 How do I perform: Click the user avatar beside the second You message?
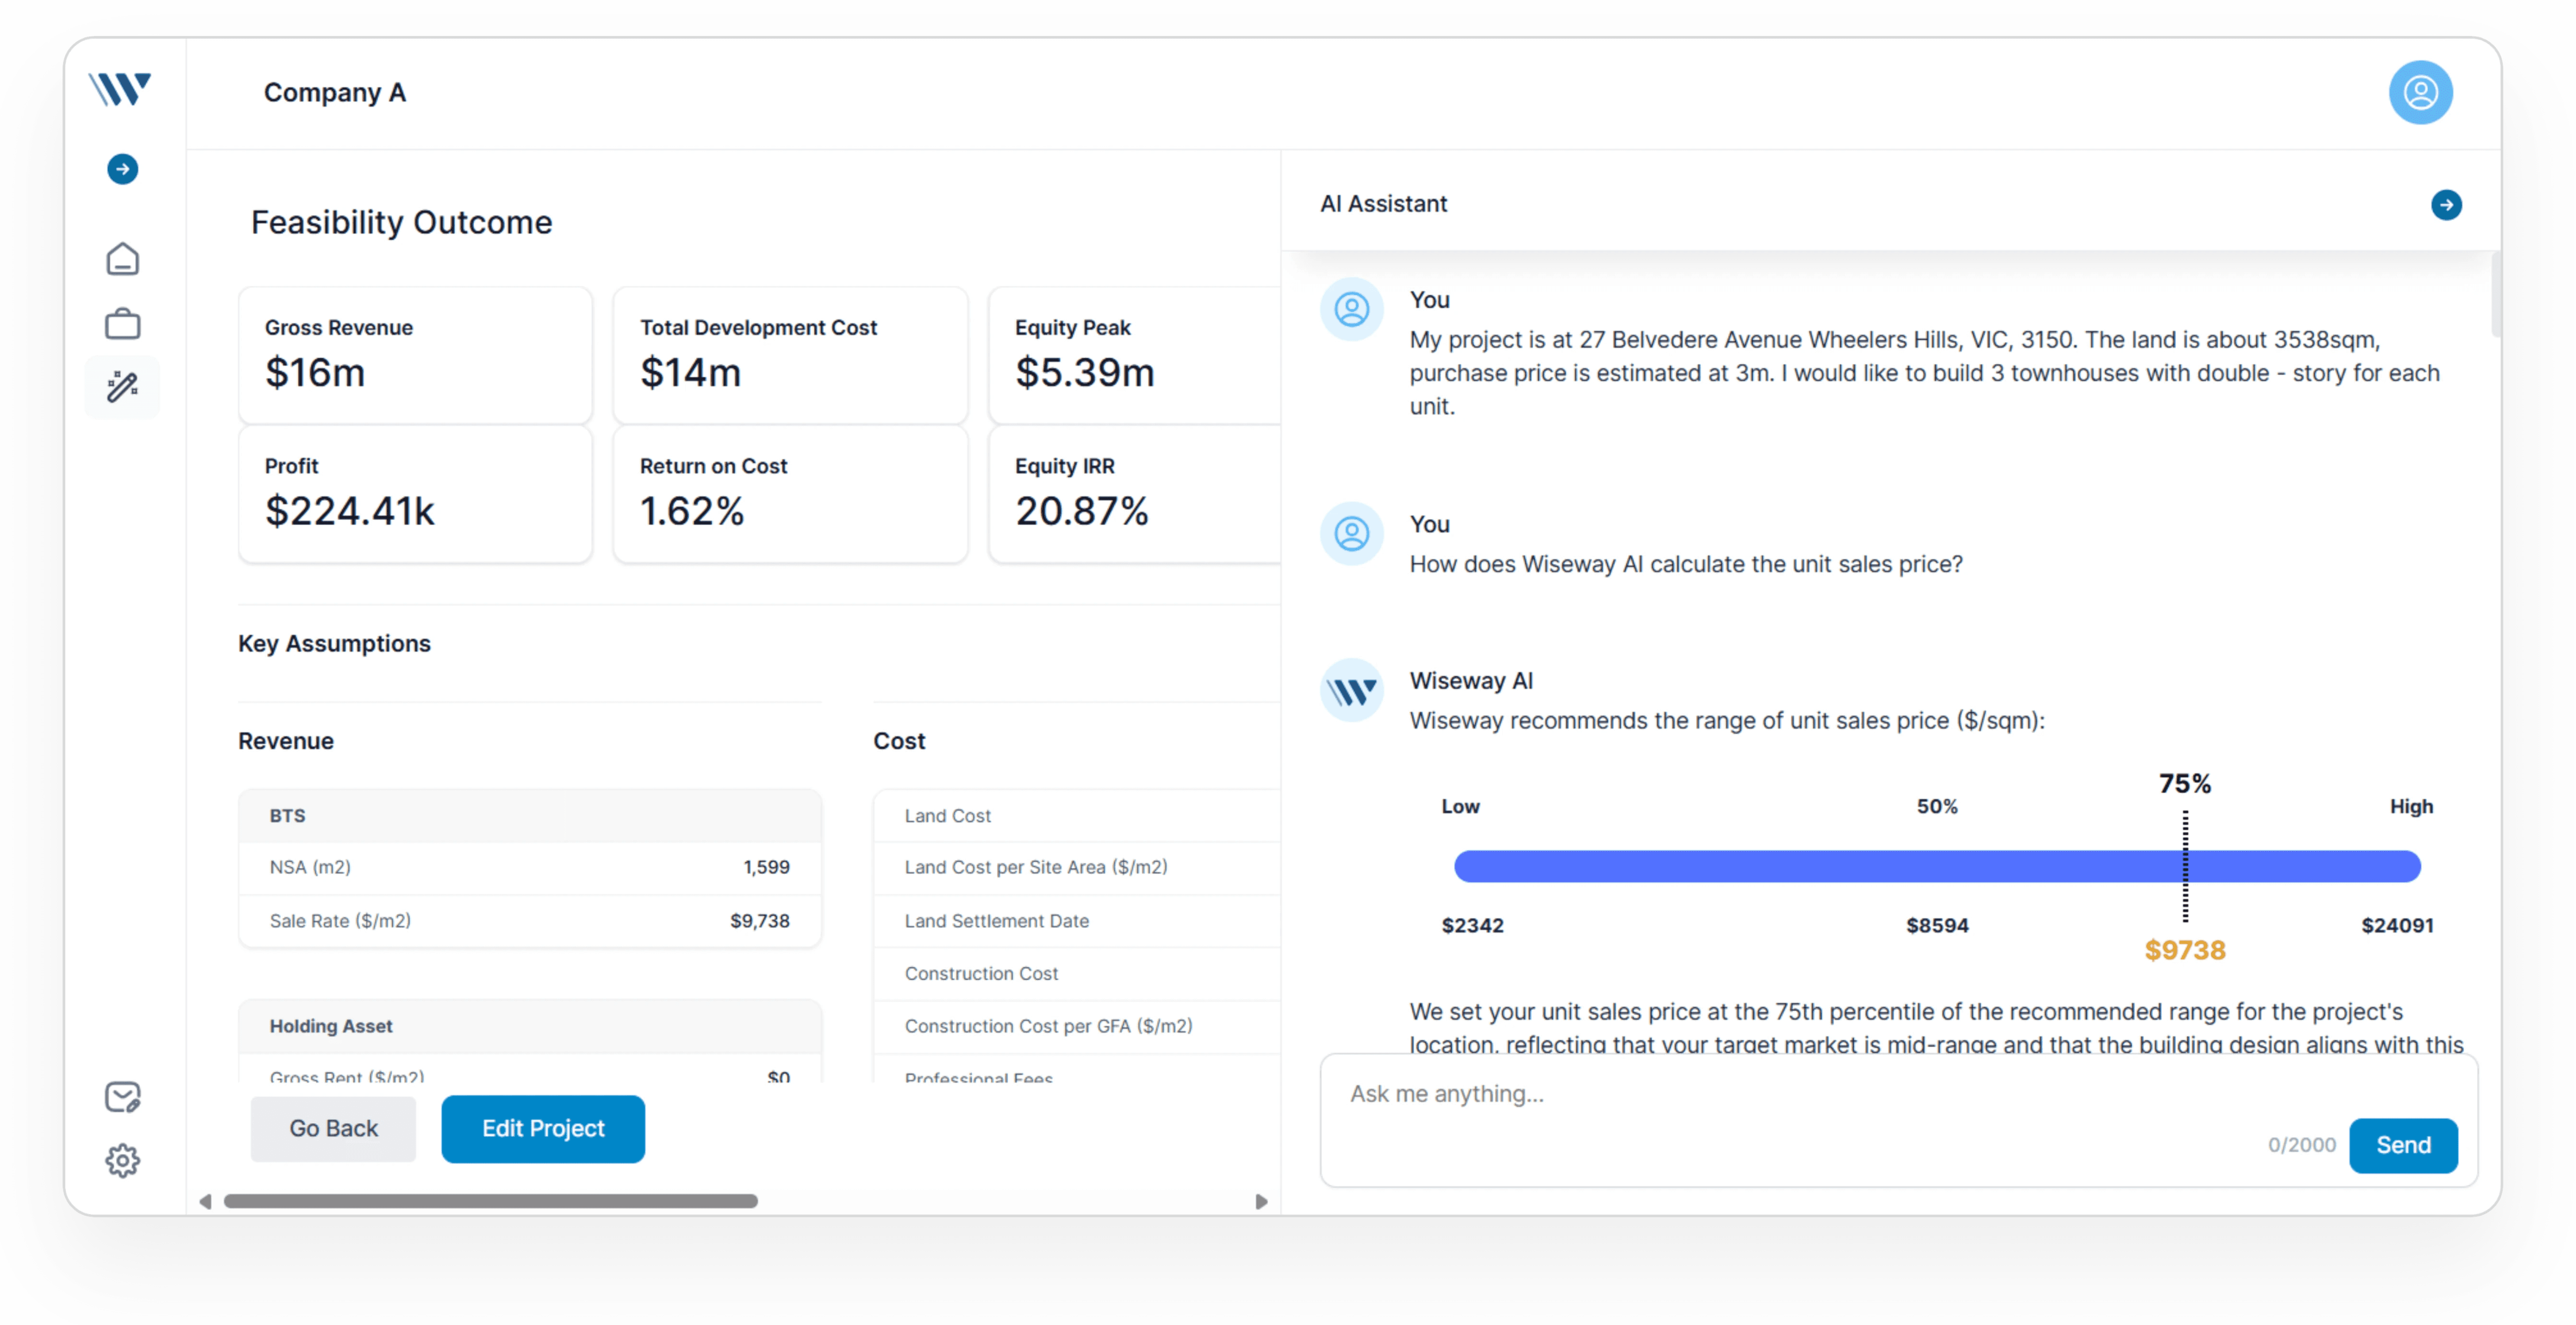pos(1352,533)
